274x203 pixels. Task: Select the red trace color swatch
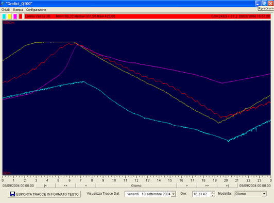(21, 16)
